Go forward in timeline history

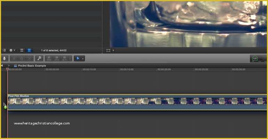point(9,66)
